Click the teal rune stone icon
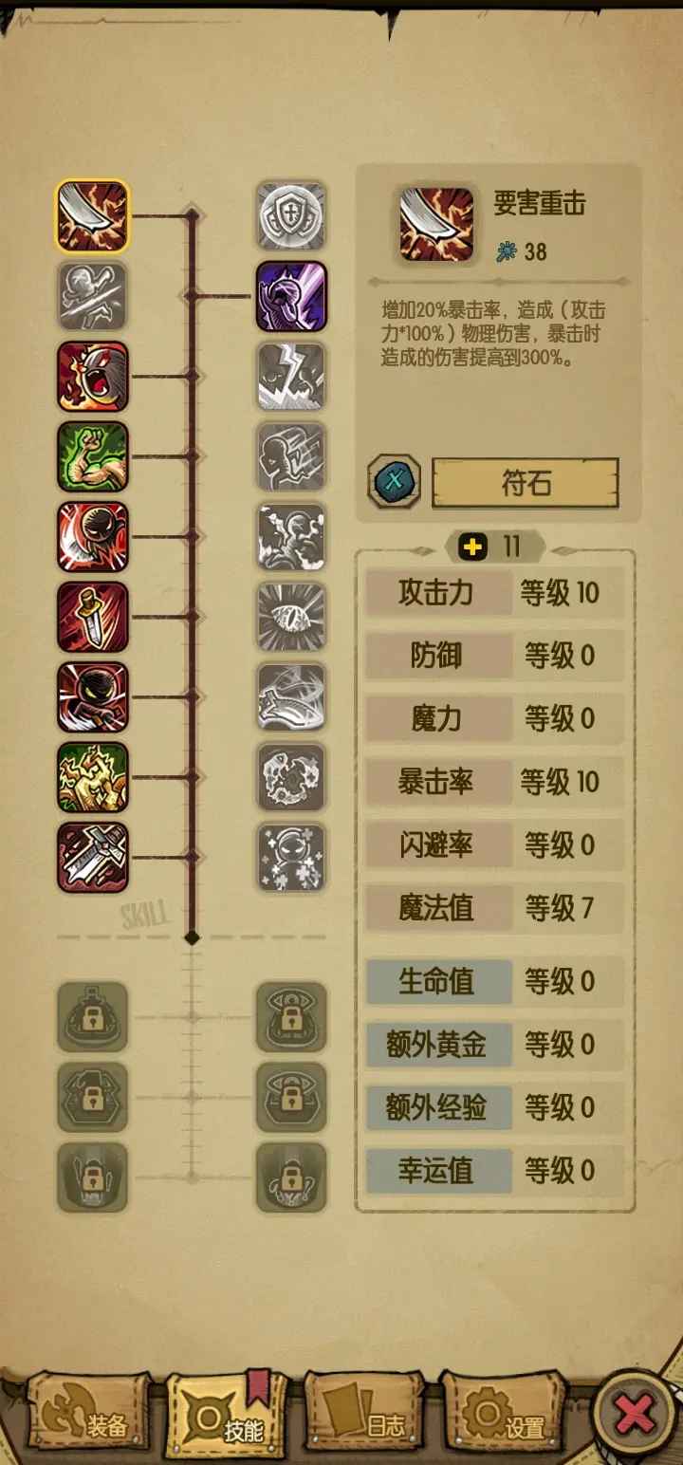 (394, 482)
